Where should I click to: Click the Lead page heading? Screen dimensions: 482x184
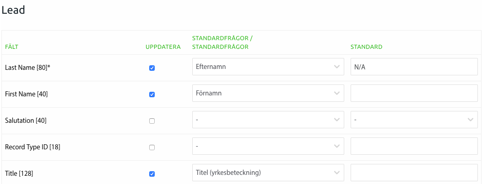[x=13, y=10]
